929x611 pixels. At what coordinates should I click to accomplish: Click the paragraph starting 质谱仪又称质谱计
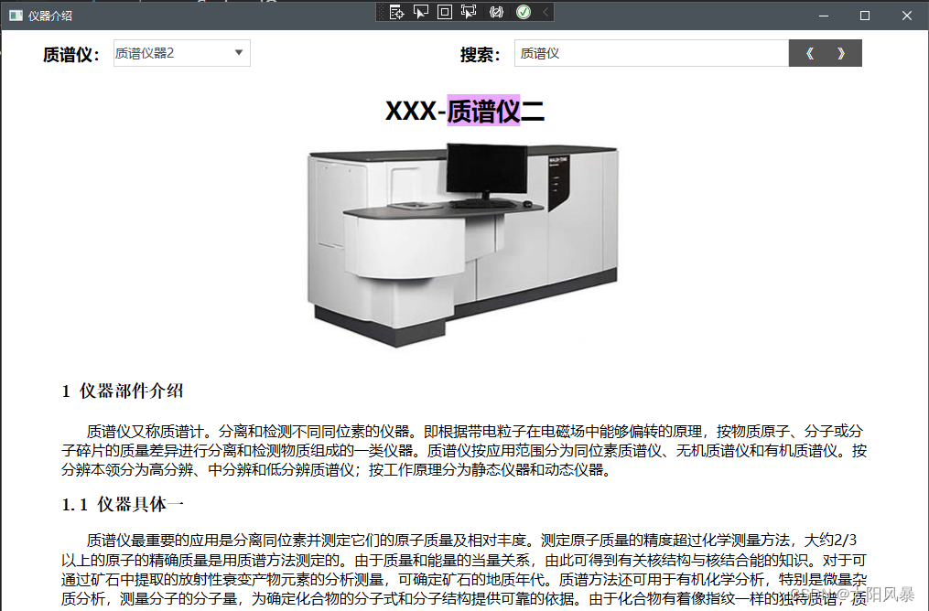point(464,451)
